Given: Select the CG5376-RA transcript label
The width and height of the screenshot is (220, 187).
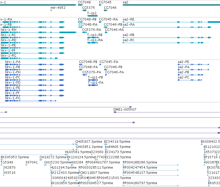Looking at the screenshot, I should tap(92, 30).
